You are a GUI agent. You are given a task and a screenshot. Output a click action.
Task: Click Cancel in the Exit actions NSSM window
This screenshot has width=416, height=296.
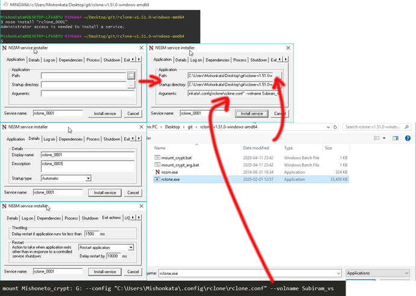coord(133,272)
